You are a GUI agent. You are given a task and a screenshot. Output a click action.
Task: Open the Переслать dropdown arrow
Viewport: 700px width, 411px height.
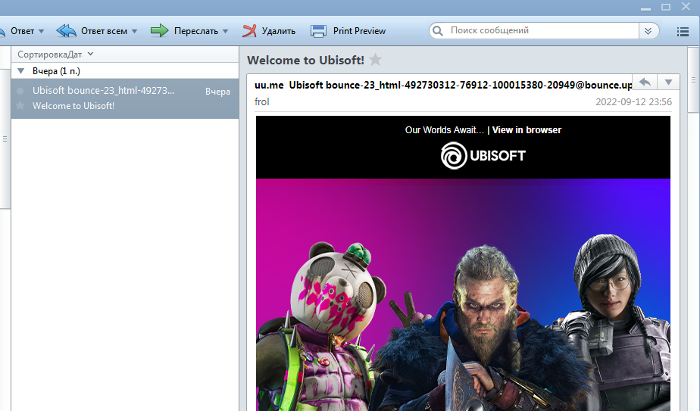pyautogui.click(x=226, y=31)
